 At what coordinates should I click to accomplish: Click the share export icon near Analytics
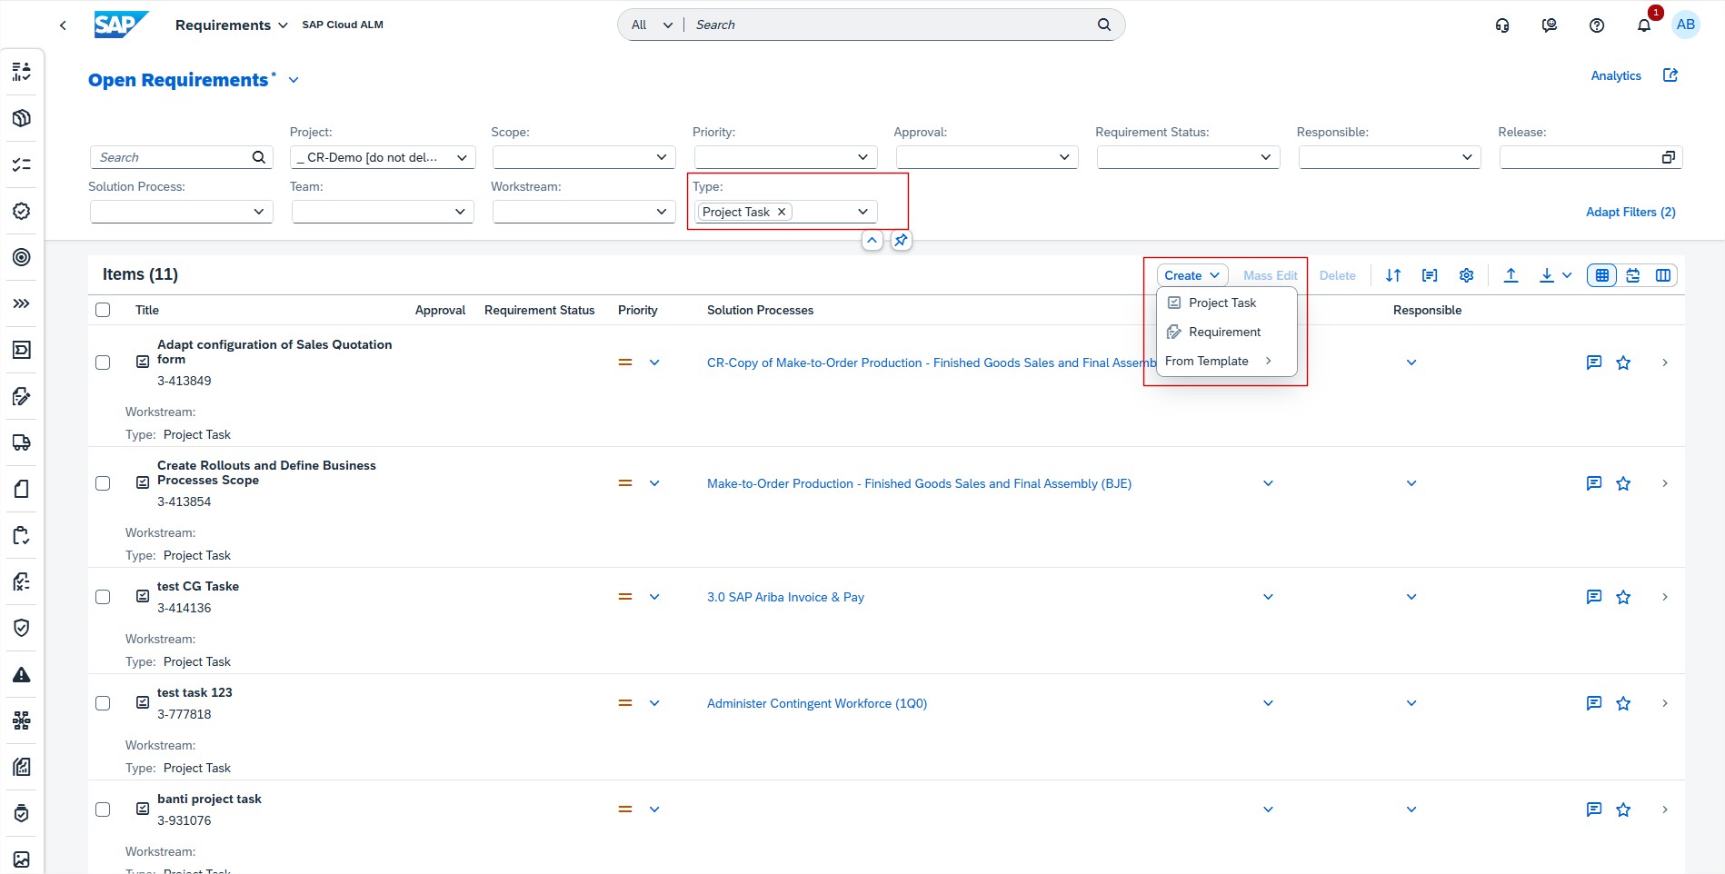(x=1670, y=75)
